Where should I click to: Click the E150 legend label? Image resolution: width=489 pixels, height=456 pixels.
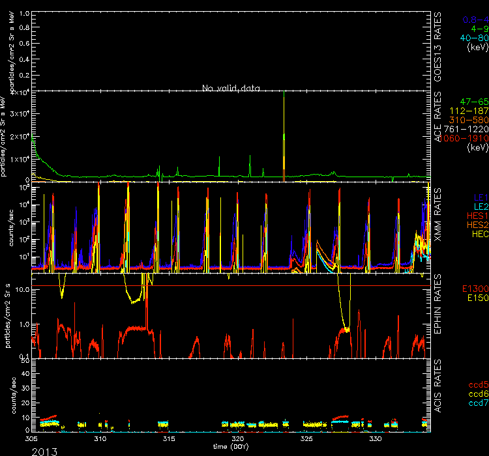(476, 298)
